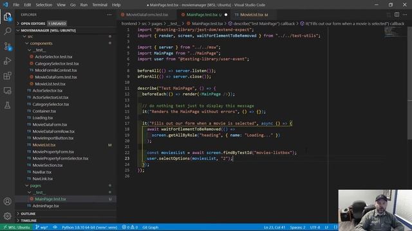Click Git Graph in status bar
Viewport: 412px width, 231px height.
[x=150, y=227]
